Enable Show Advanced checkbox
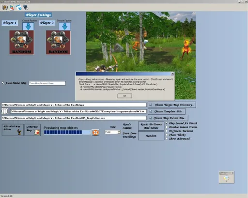Image resolution: width=248 pixels, height=198 pixels. [167, 138]
